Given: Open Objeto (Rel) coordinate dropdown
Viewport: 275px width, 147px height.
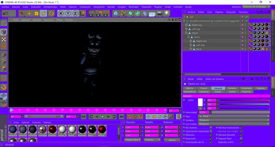Looking at the screenshot, I should 133,140.
